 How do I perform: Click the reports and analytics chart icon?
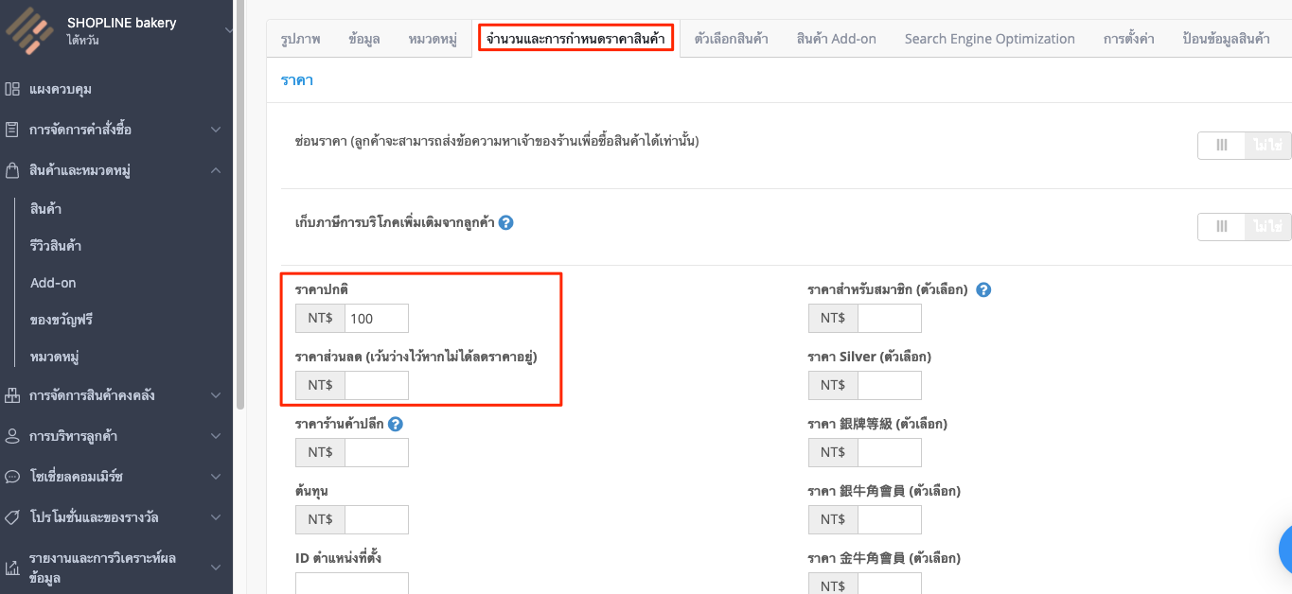coord(12,568)
